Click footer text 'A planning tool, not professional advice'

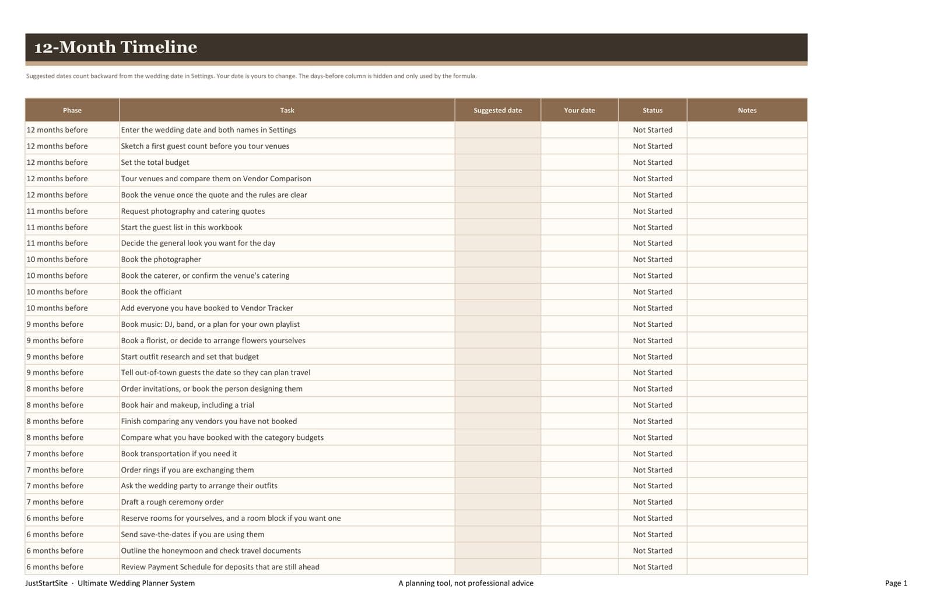(x=466, y=583)
